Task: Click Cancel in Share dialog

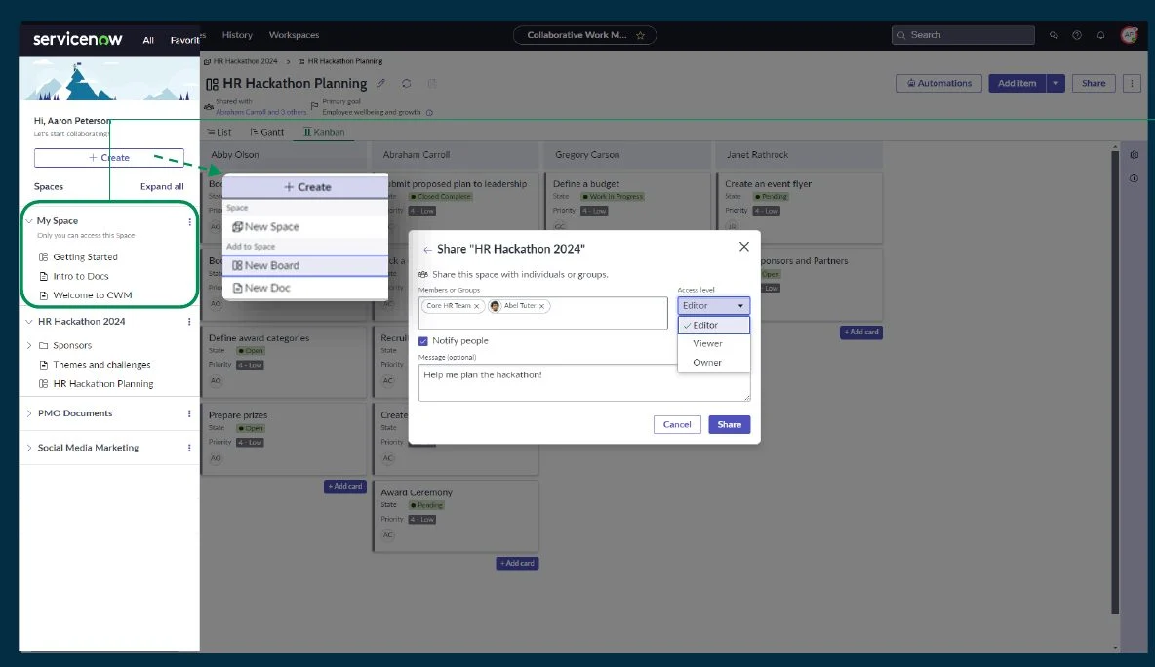Action: coord(677,425)
